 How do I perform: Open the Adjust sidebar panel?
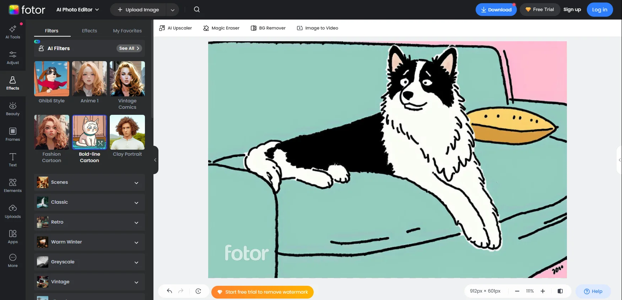[13, 58]
